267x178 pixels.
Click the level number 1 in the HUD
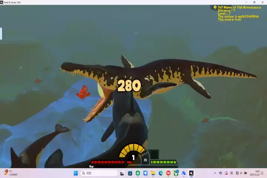[x=133, y=157]
